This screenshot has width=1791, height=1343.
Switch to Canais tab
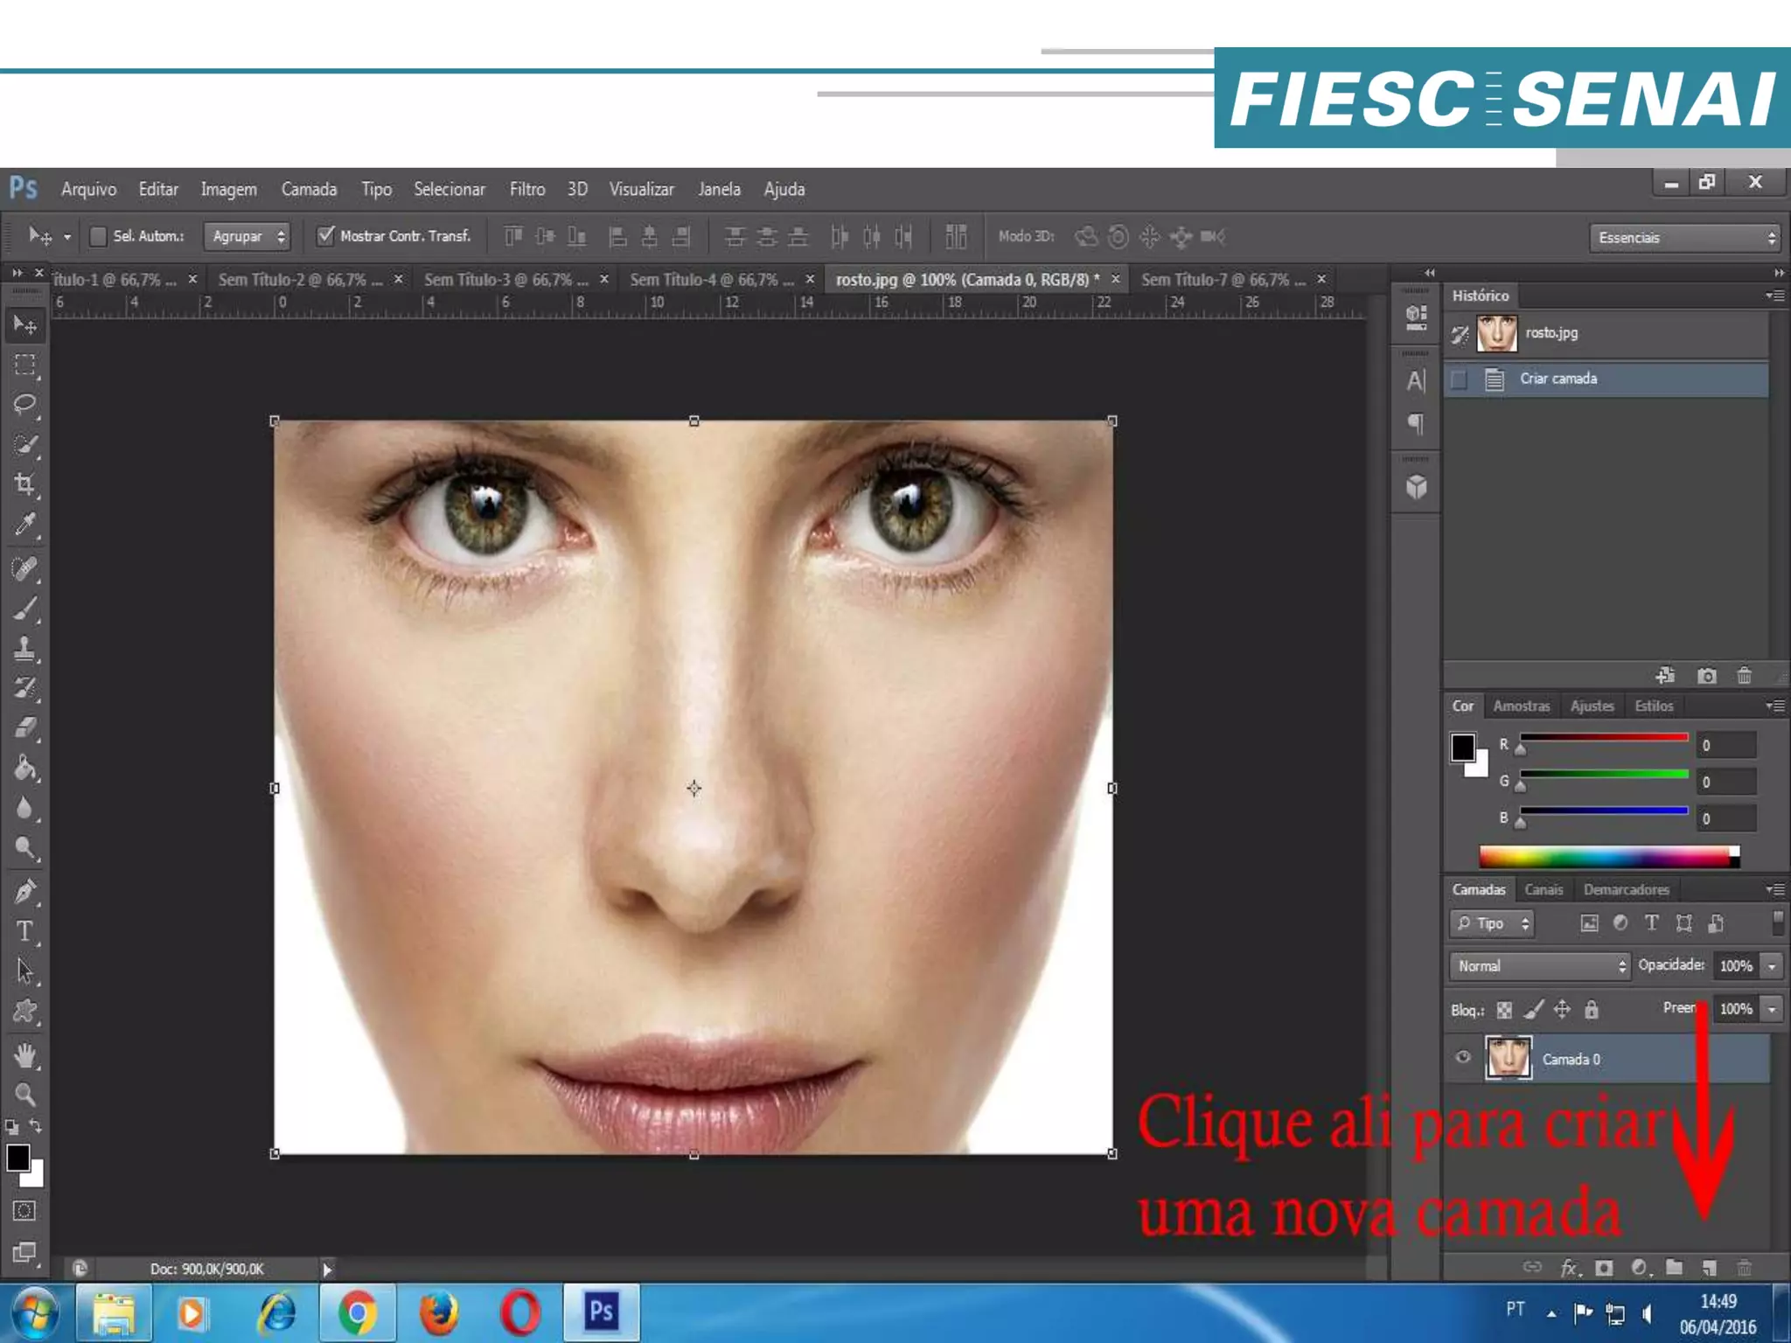[1544, 889]
